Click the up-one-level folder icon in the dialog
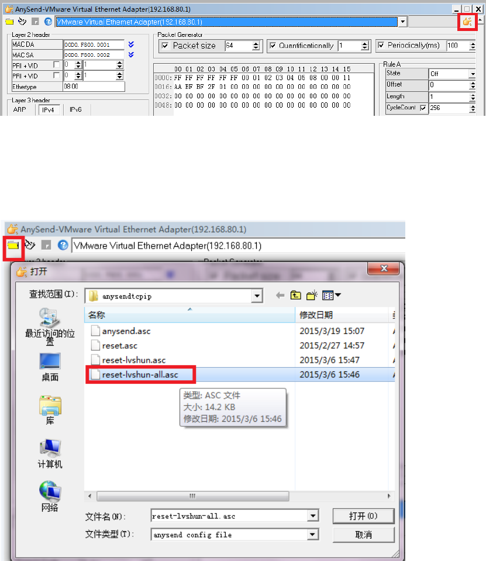 click(295, 295)
